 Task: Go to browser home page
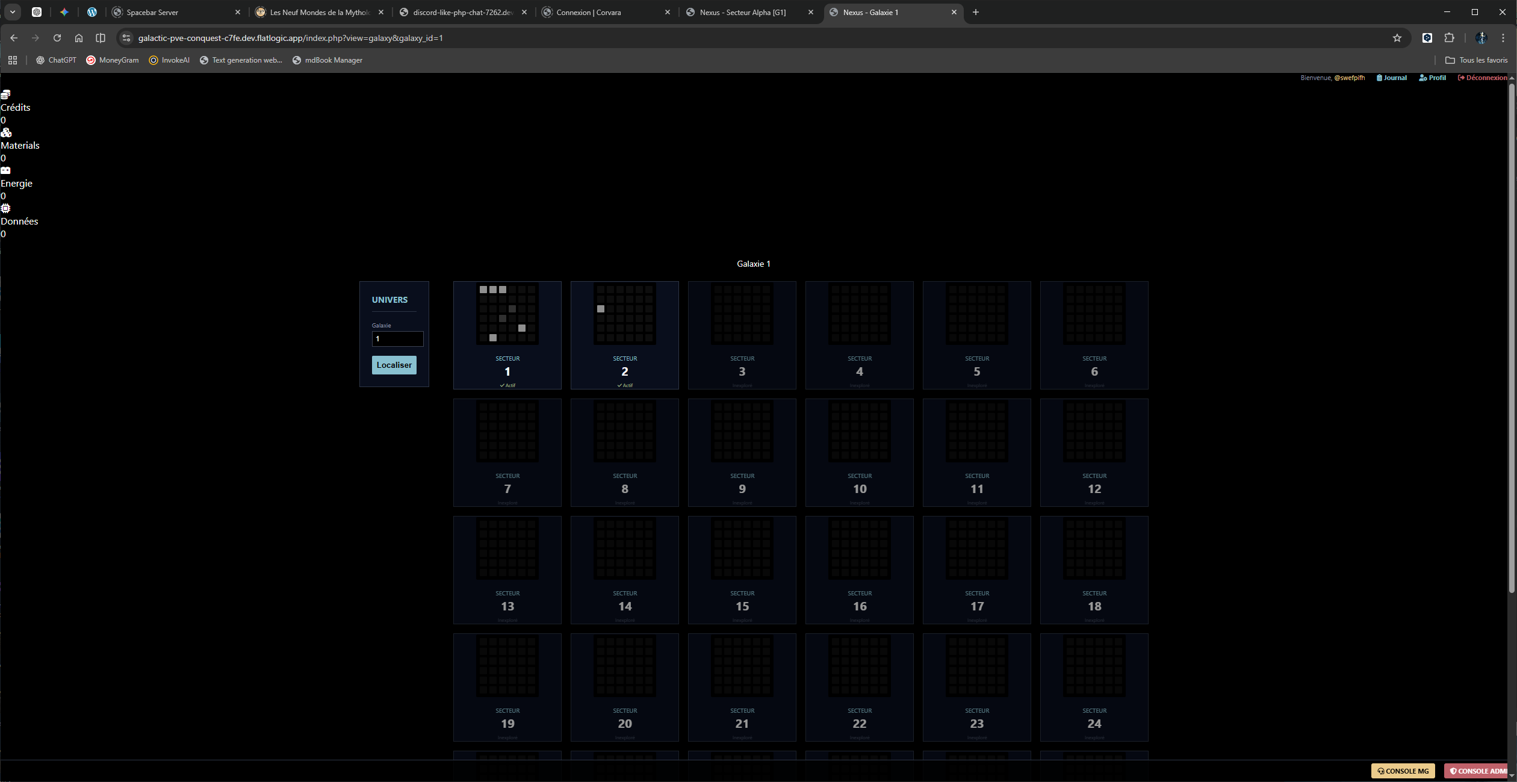pos(79,38)
